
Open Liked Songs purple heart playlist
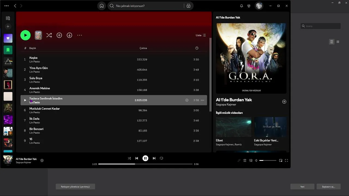(x=8, y=38)
